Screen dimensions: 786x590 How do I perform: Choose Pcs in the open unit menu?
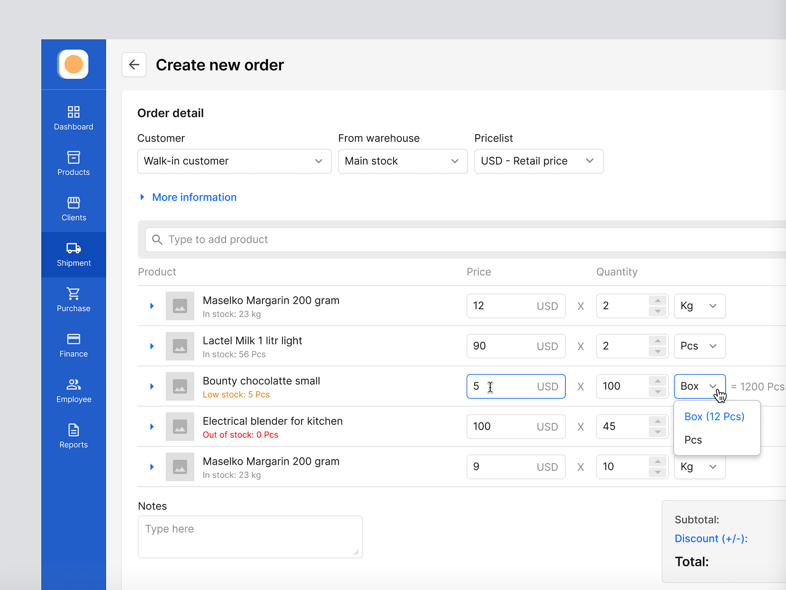pos(693,440)
